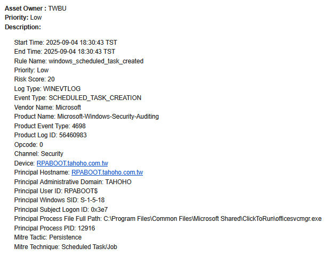The height and width of the screenshot is (256, 329).
Task: Click the rule name windows_scheduled_task_created
Action: point(97,61)
